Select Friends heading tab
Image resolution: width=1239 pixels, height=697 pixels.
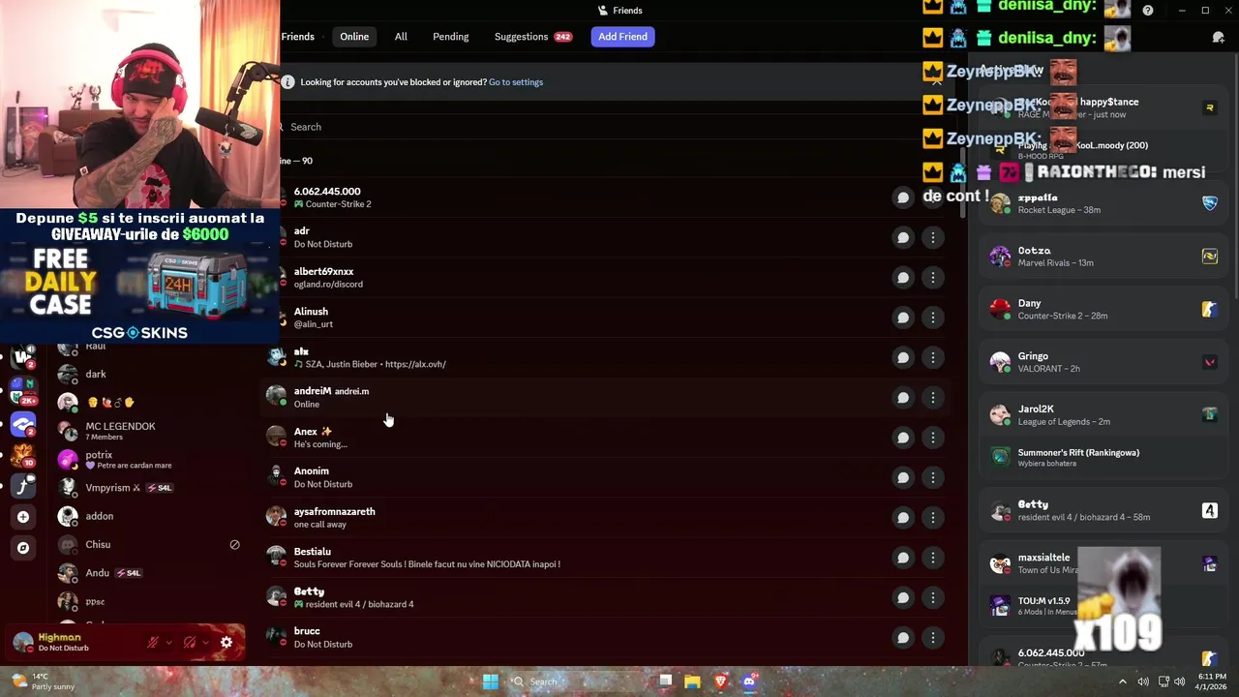(x=297, y=37)
